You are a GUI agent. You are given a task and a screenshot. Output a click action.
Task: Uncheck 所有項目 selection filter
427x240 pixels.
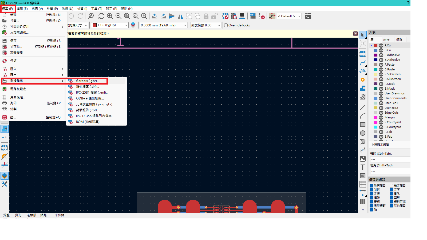(x=371, y=186)
